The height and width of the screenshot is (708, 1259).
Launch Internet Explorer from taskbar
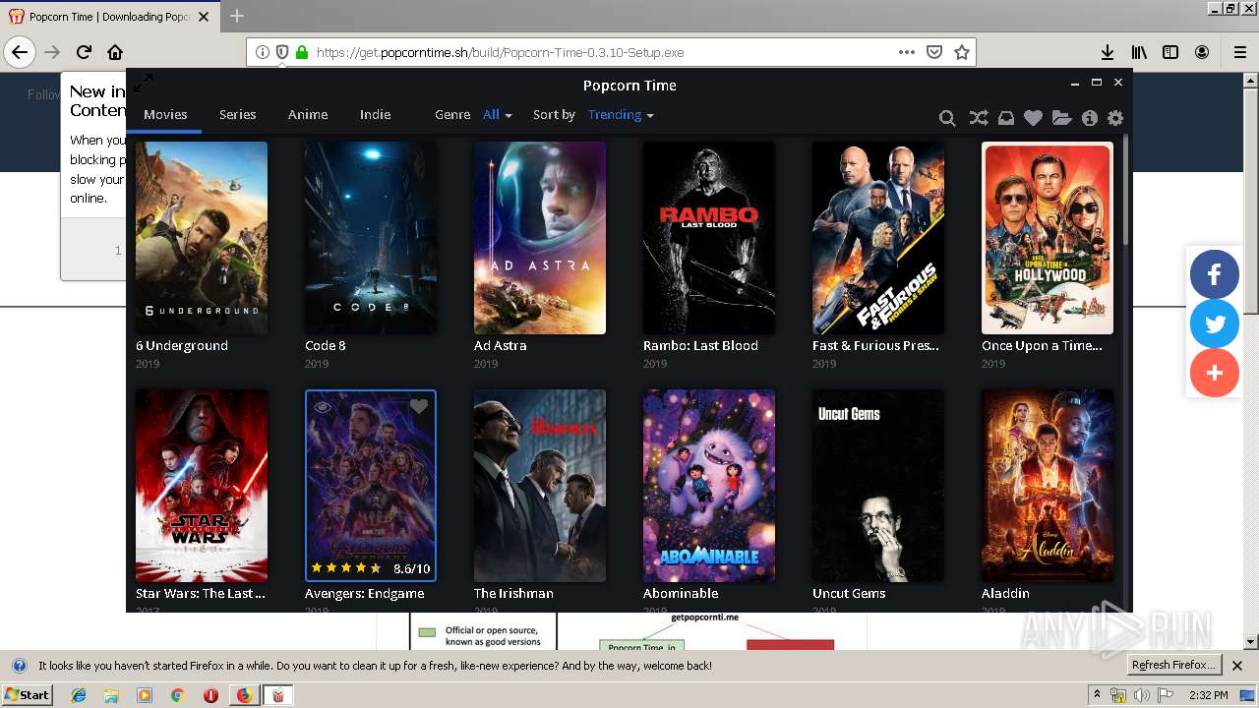79,695
